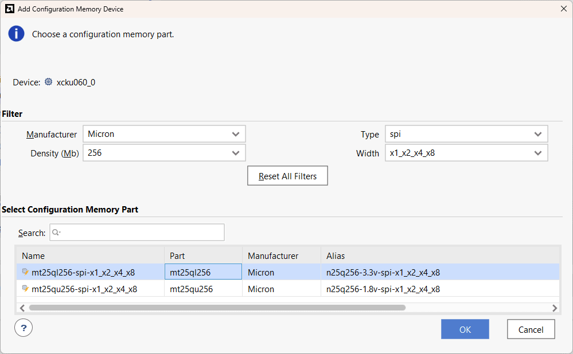Image resolution: width=573 pixels, height=354 pixels.
Task: Click the memory part icon beside mt25ql256-spi-x1_x2_x4_x8
Action: point(25,273)
